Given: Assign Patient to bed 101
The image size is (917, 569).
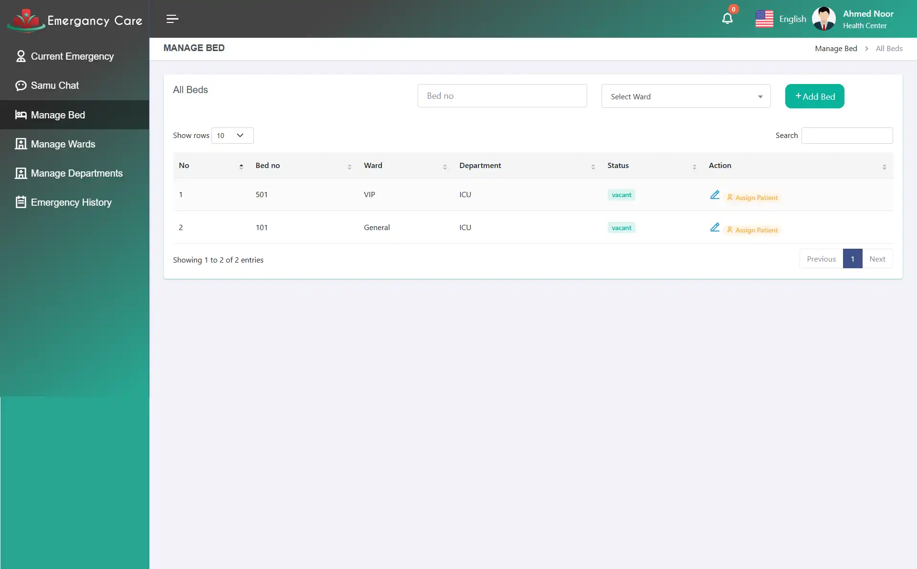Looking at the screenshot, I should pos(753,230).
